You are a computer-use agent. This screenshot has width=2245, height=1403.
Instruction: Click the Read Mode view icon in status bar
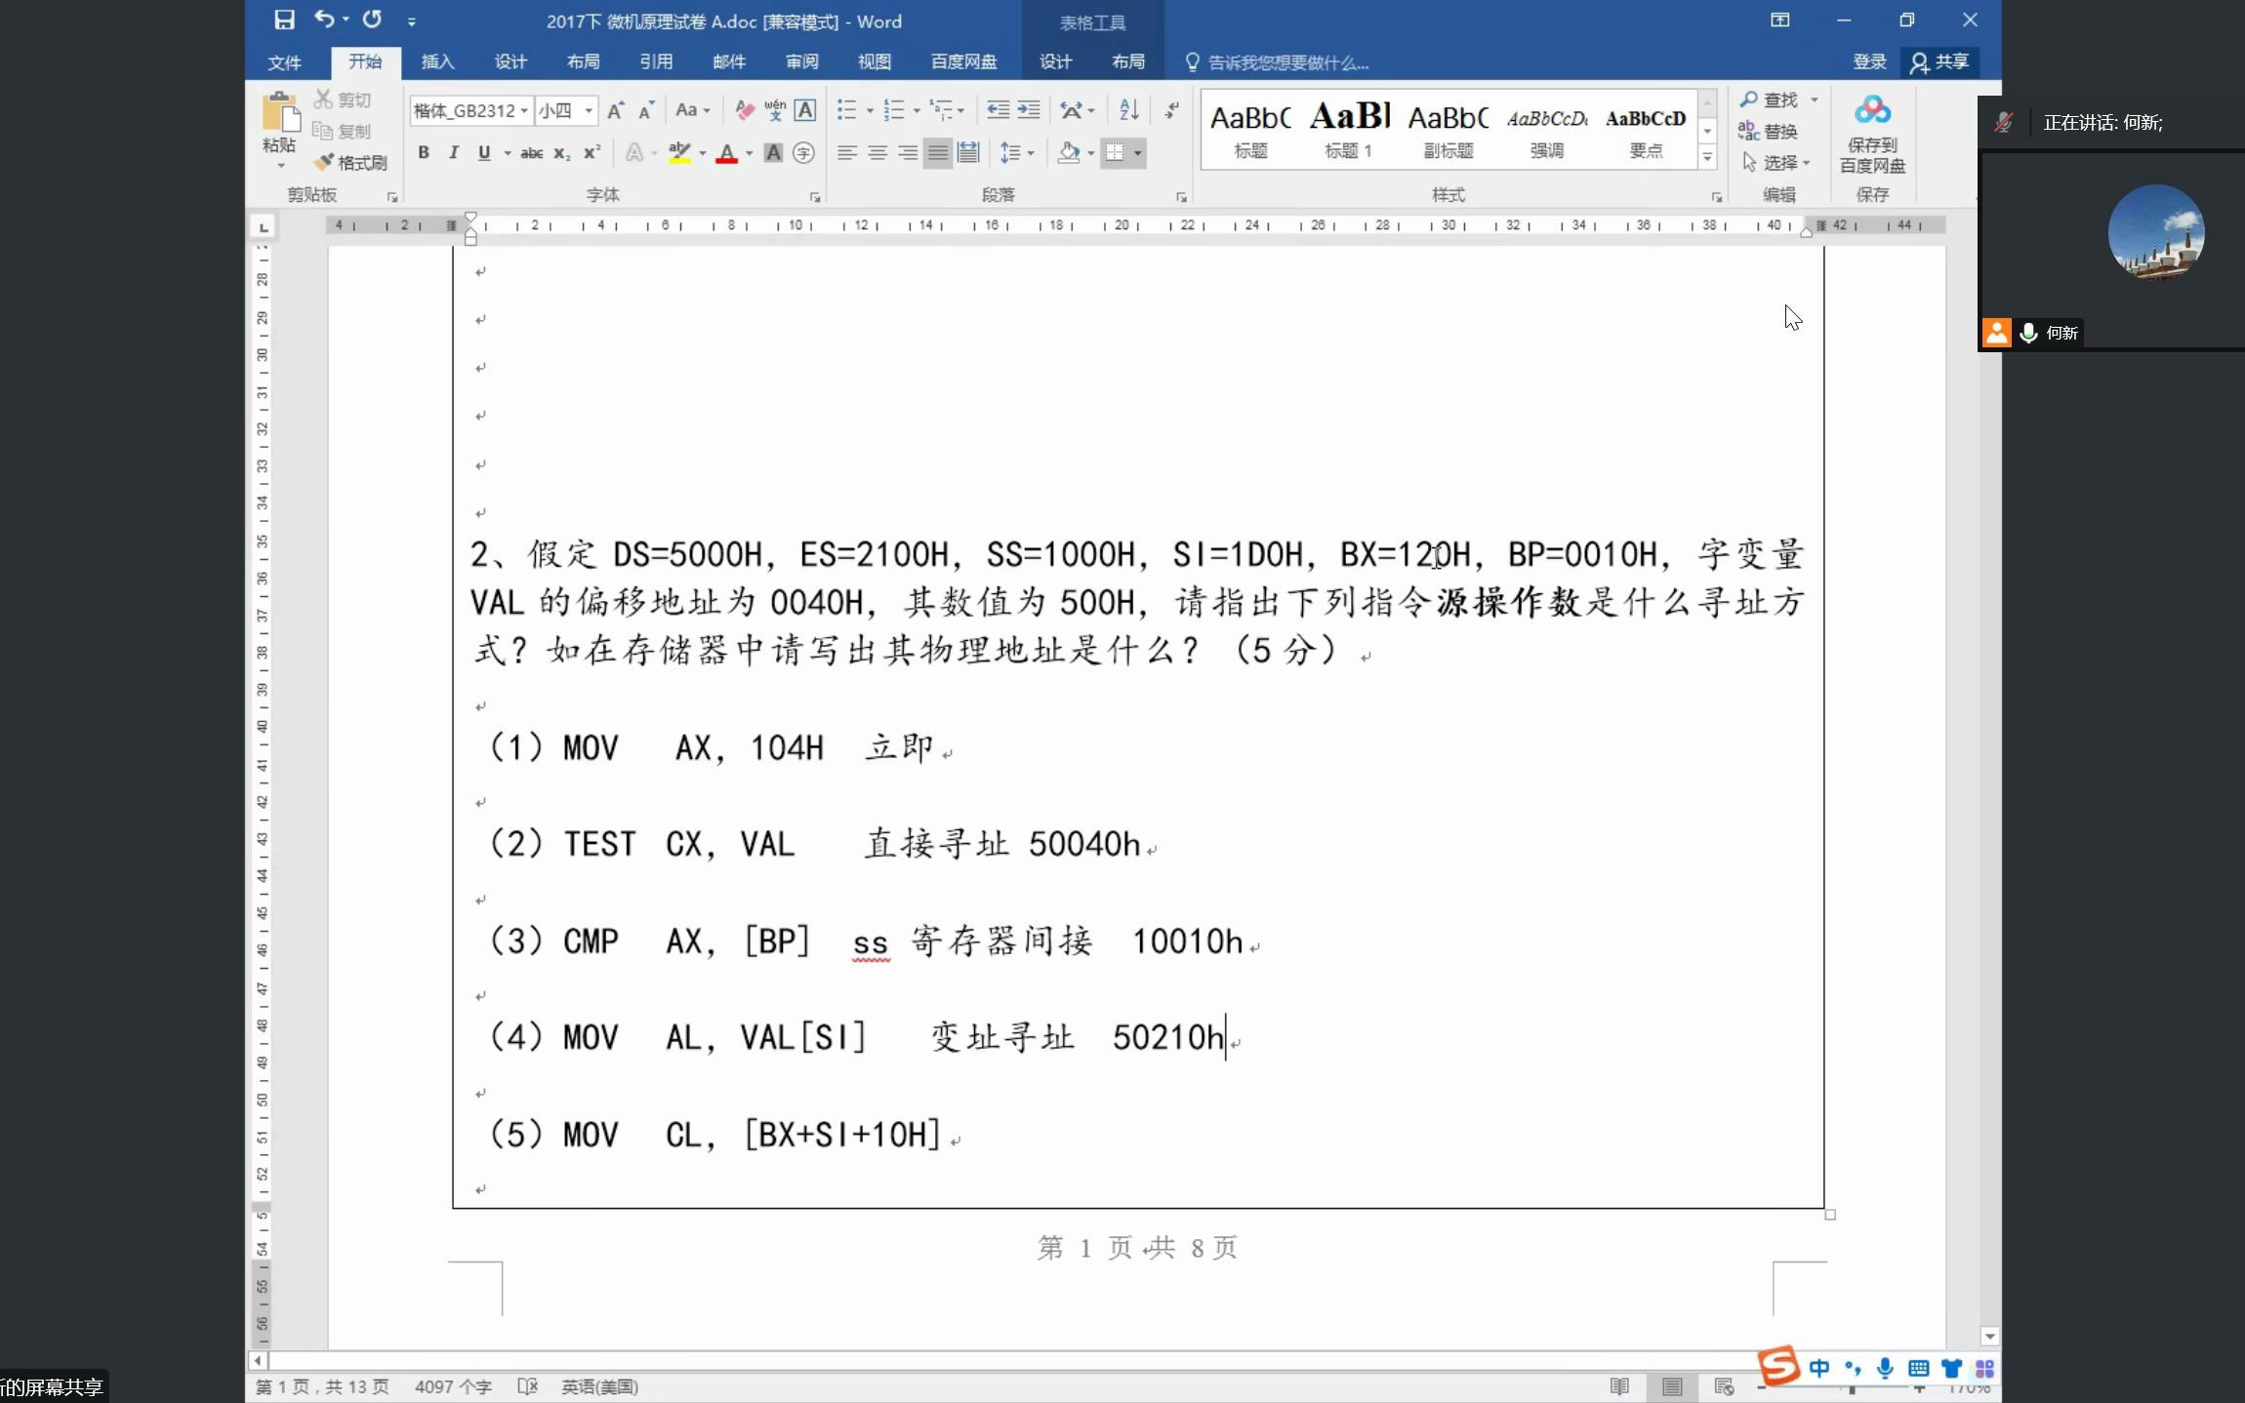1619,1386
